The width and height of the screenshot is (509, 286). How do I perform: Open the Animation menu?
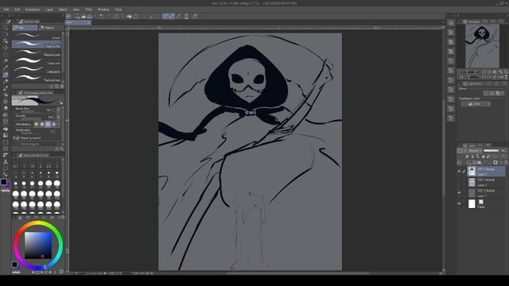pos(33,10)
